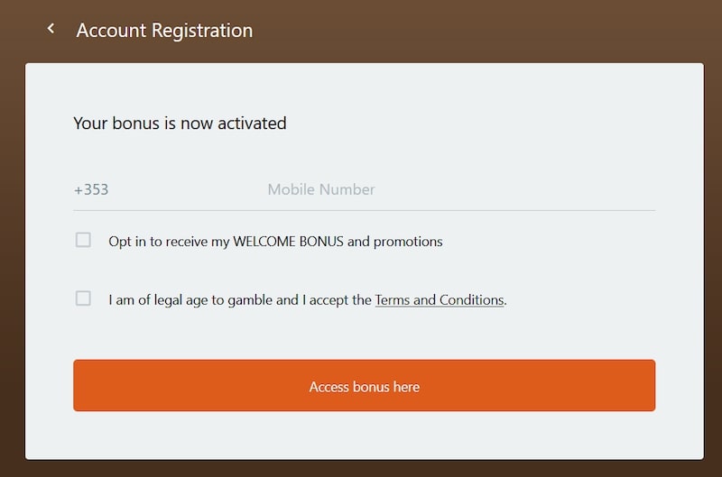Click the Account Registration page title
This screenshot has width=722, height=477.
(164, 31)
